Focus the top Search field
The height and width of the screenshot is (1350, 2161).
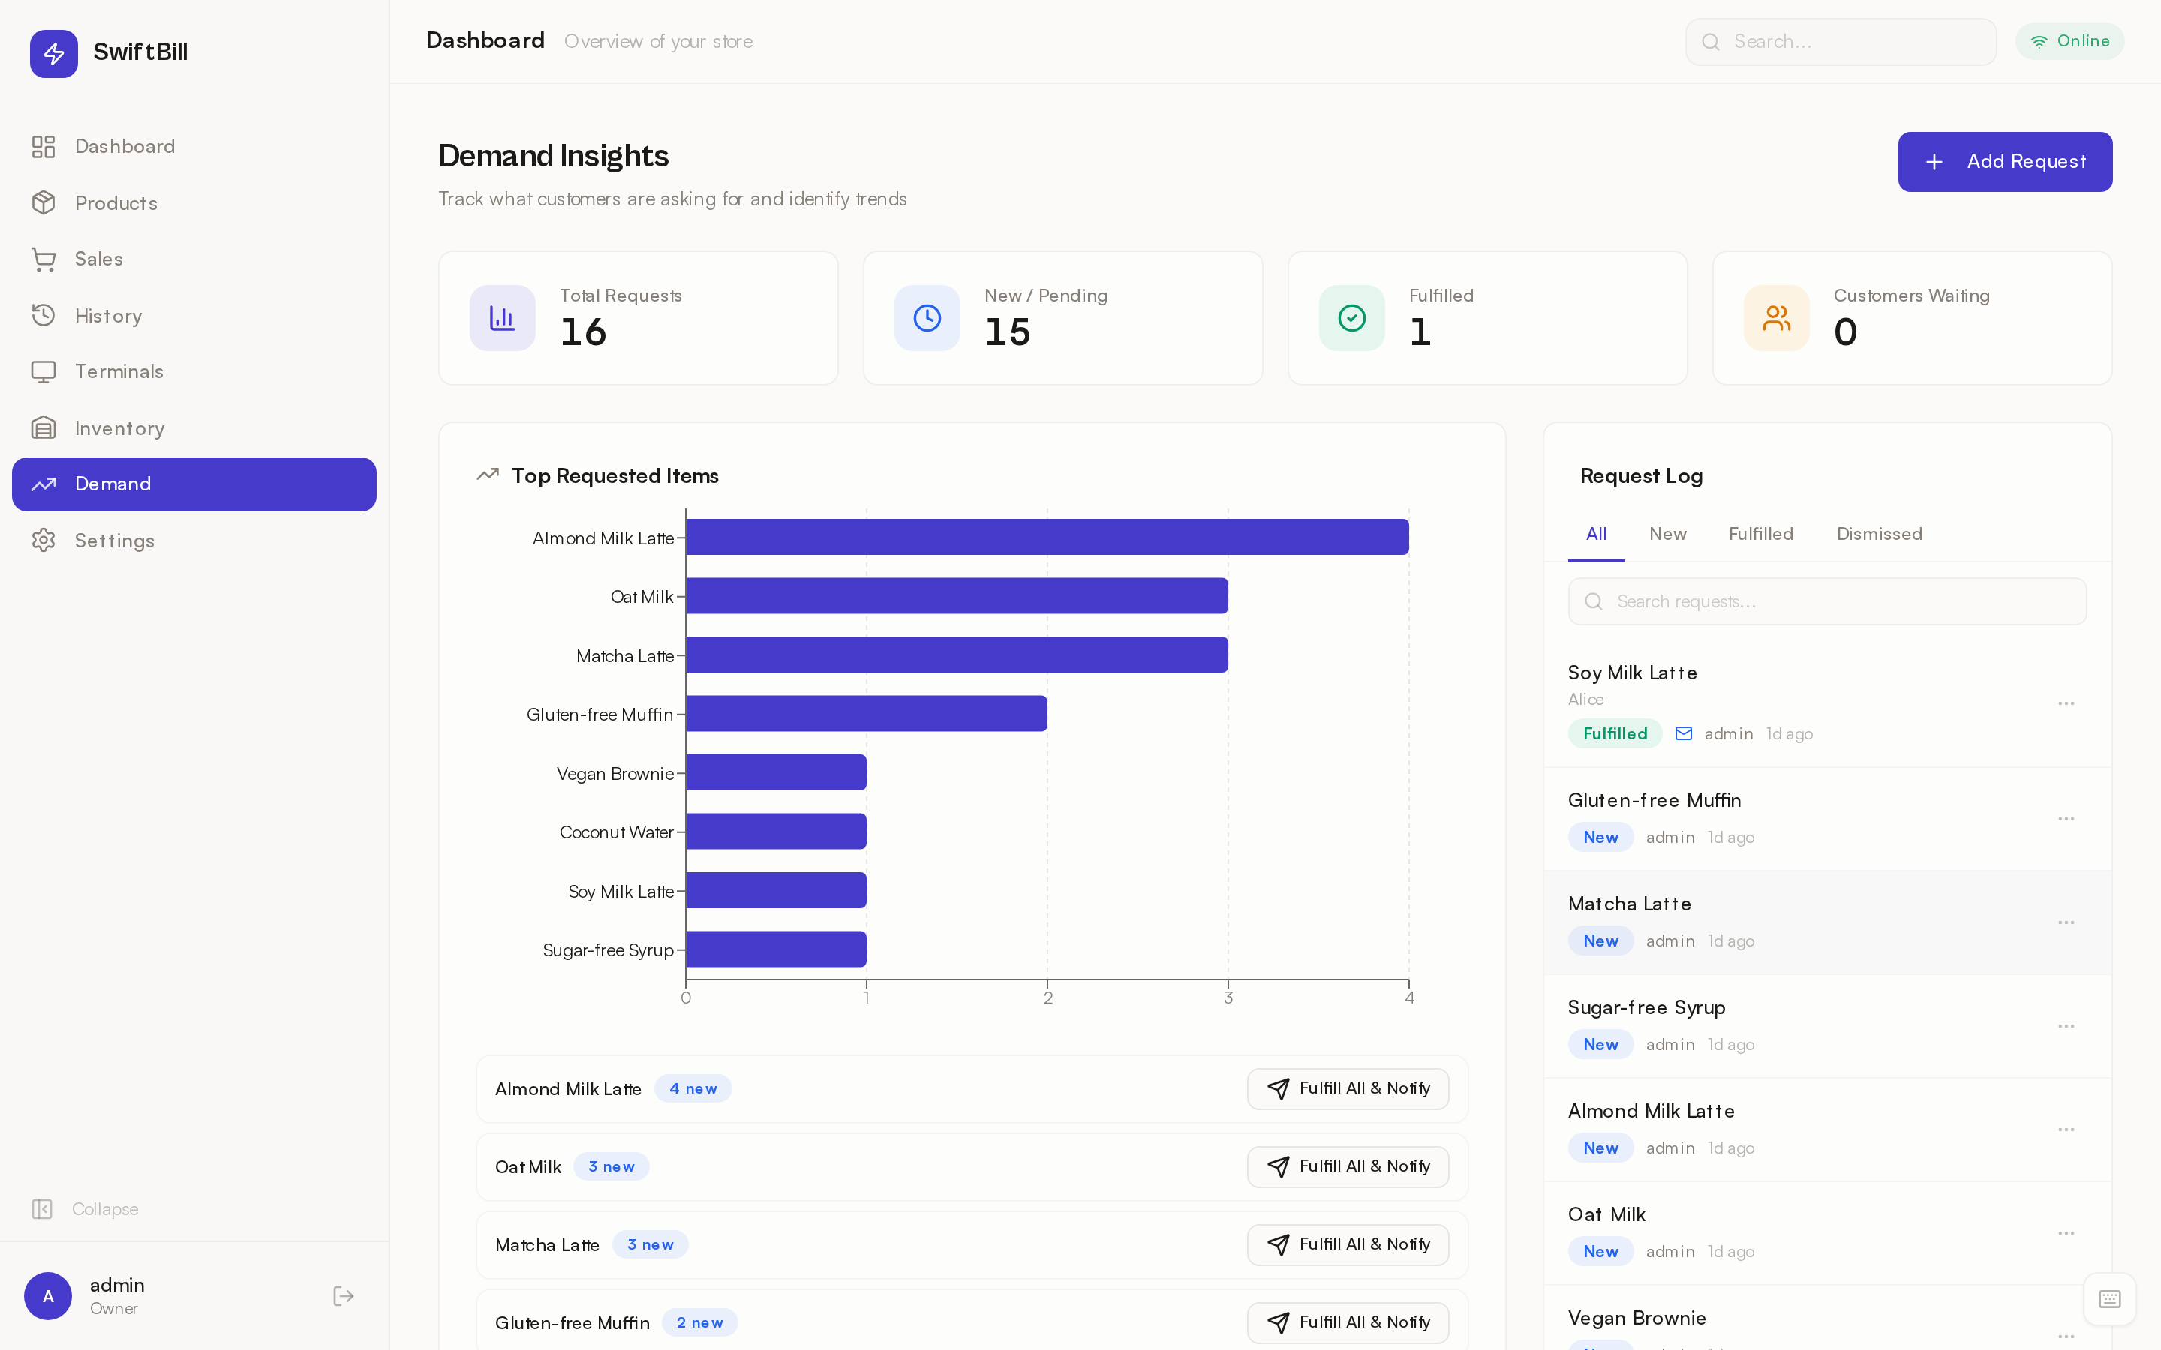pyautogui.click(x=1841, y=42)
